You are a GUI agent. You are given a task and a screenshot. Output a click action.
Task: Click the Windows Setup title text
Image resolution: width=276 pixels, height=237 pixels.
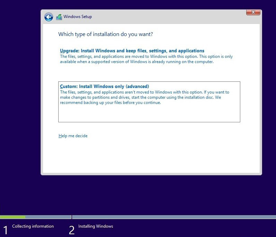pyautogui.click(x=78, y=17)
